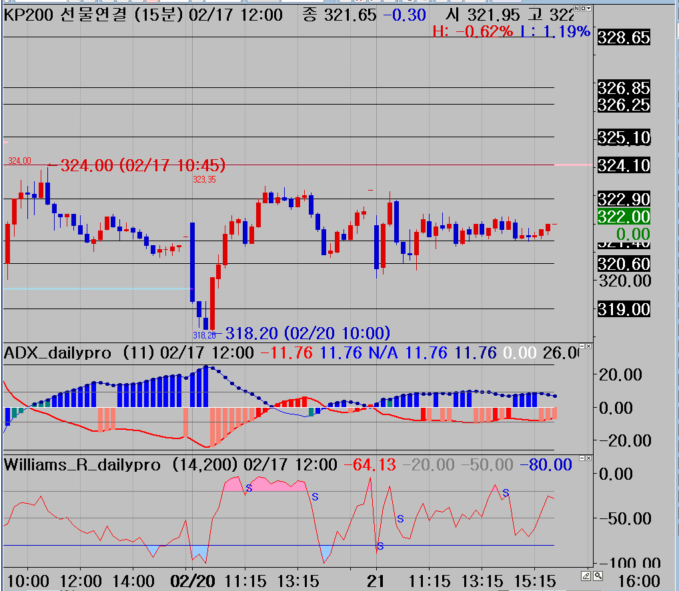The image size is (679, 591).
Task: Click the blue -80.00 value in Williams header
Action: 546,465
